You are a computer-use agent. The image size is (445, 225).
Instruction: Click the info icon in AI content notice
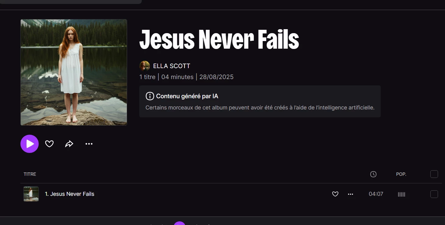pyautogui.click(x=150, y=96)
